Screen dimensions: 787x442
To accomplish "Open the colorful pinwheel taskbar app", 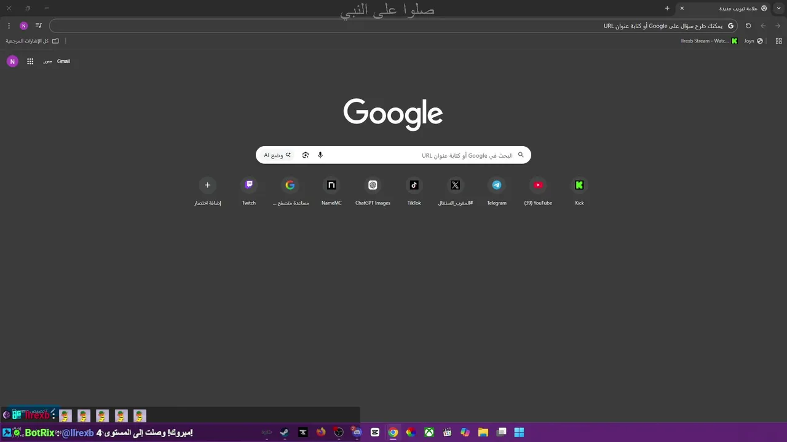I will (411, 432).
